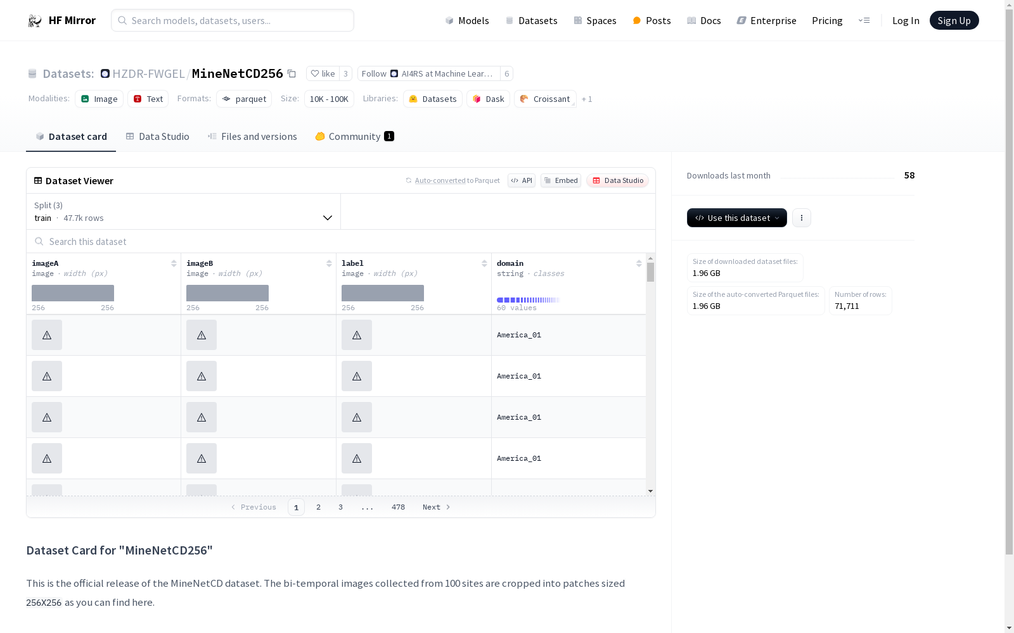Click the Datasets header stack icon

[32, 73]
